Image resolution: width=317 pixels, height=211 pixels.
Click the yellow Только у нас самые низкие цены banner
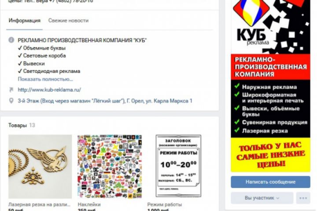click(270, 155)
